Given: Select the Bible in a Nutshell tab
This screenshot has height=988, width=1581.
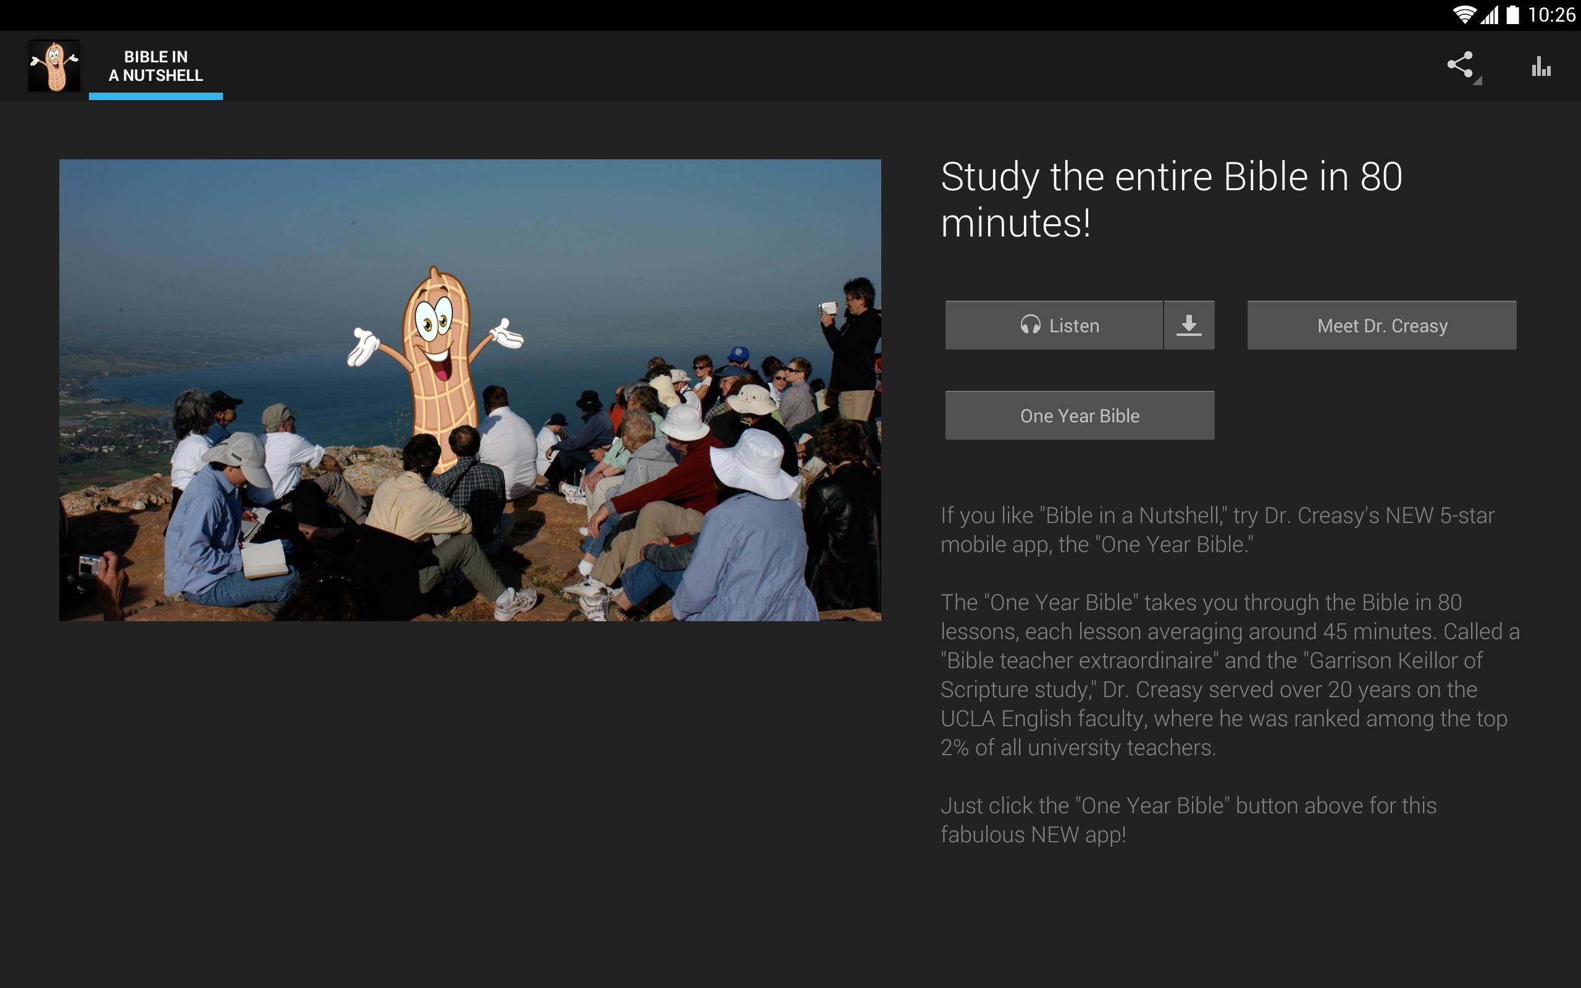Looking at the screenshot, I should coord(156,66).
